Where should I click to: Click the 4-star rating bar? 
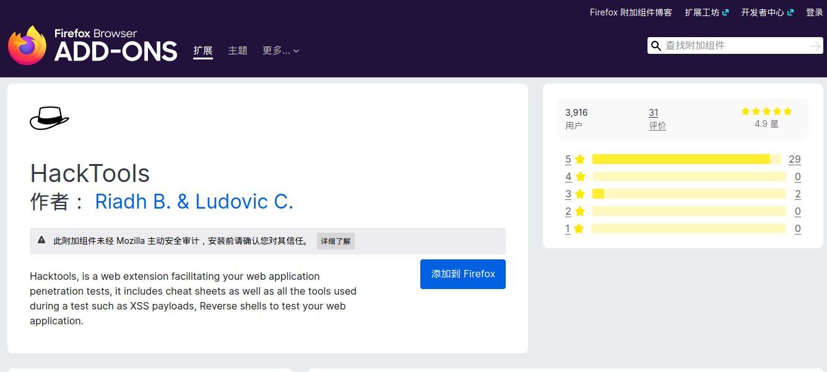[689, 176]
